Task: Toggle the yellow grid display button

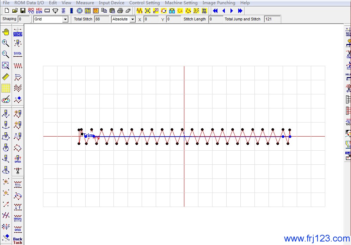Action: point(6,88)
